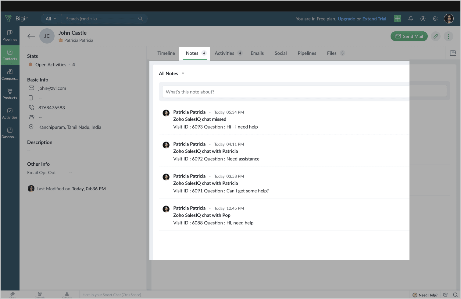461x299 pixels.
Task: Open the Contacts sidebar module
Action: click(x=10, y=55)
